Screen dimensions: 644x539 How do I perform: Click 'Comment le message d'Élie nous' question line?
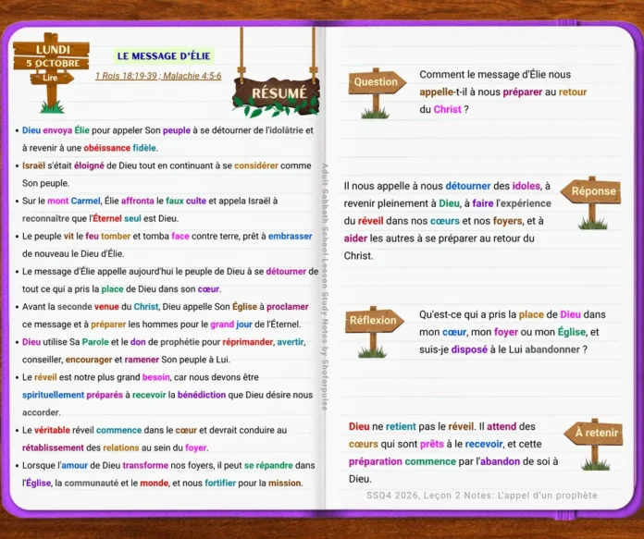click(495, 75)
